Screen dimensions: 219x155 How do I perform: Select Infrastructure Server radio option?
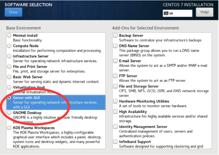tap(9, 56)
